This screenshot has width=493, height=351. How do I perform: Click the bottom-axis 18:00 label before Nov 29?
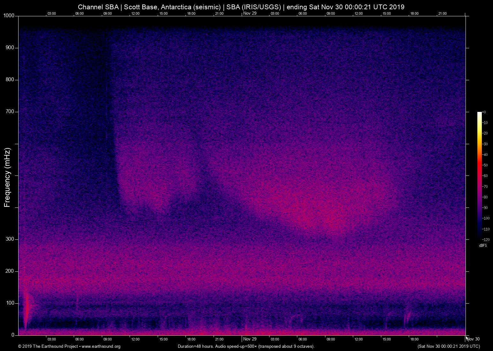(x=191, y=339)
